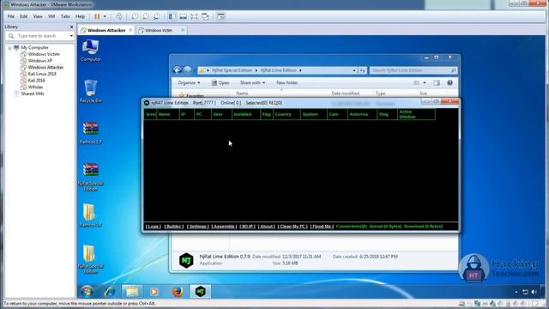Select the Recycle Bin desktop icon
The image size is (549, 309).
[x=91, y=91]
